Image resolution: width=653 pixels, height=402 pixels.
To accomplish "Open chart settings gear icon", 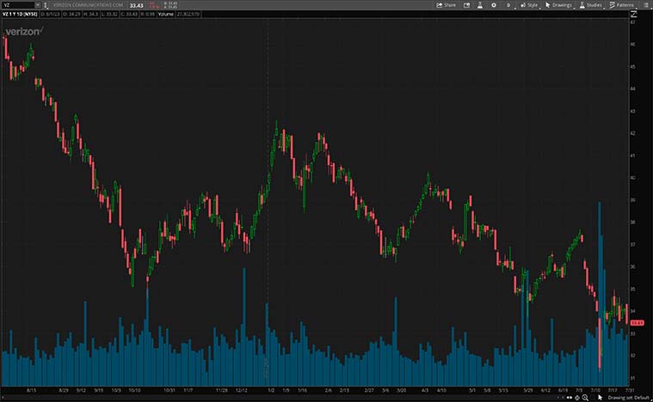I will [494, 5].
